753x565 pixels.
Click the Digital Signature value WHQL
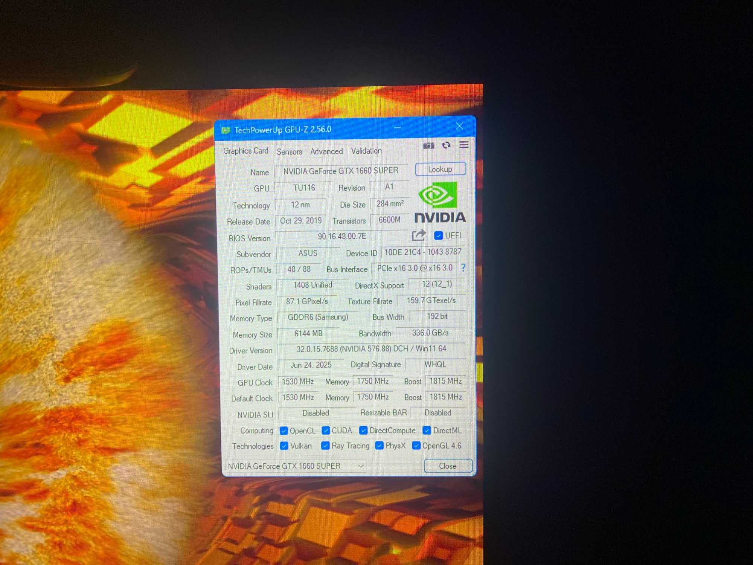click(435, 364)
